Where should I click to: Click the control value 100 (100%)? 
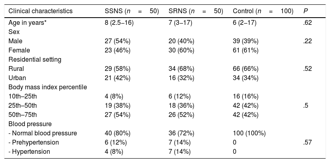tap(249, 133)
